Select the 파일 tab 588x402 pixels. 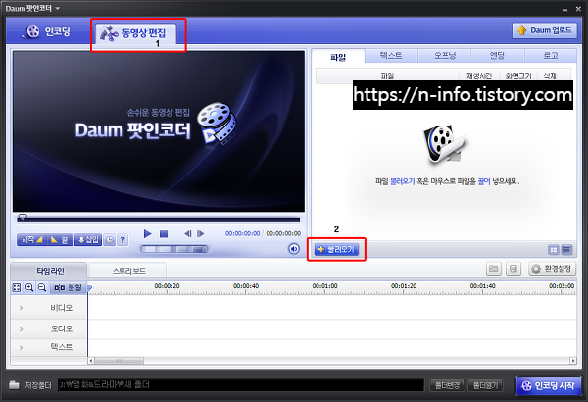(338, 57)
